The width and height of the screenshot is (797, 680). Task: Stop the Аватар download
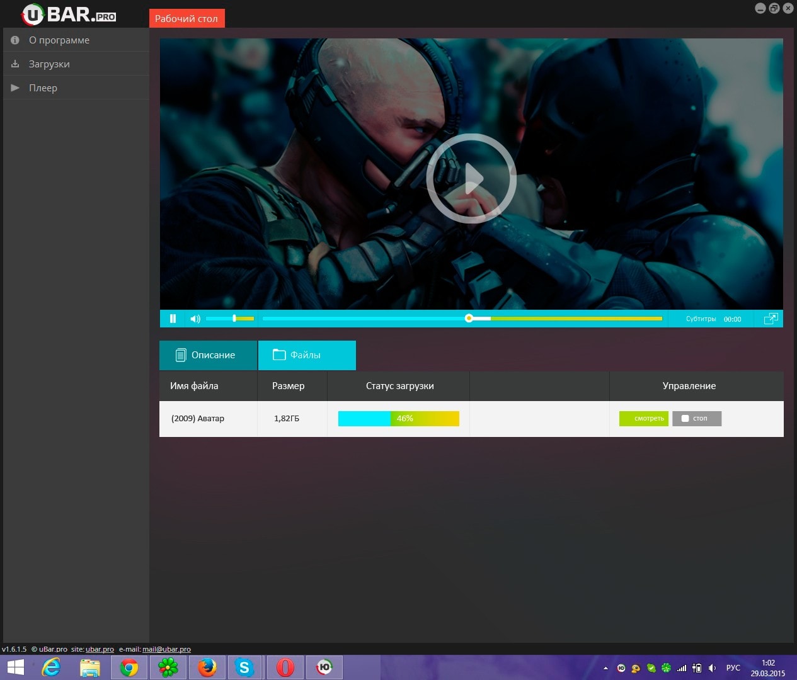point(696,419)
